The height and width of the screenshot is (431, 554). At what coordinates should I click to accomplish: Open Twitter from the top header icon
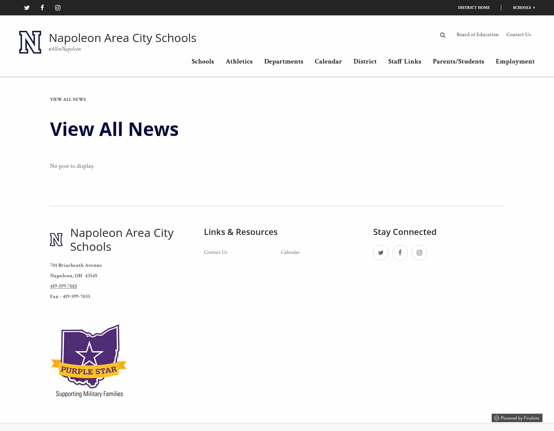[27, 7]
